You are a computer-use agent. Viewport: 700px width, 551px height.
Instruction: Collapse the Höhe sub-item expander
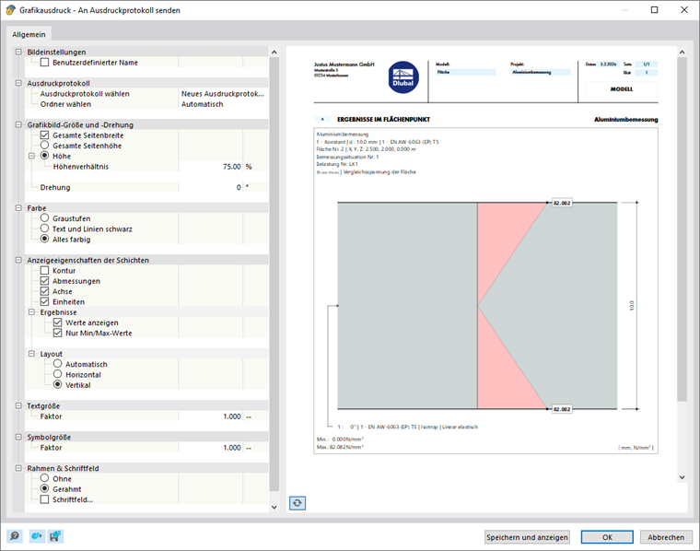point(31,156)
